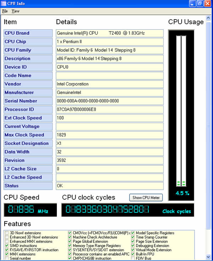Toggle Virtual Mode Extension checkbox

[133, 250]
